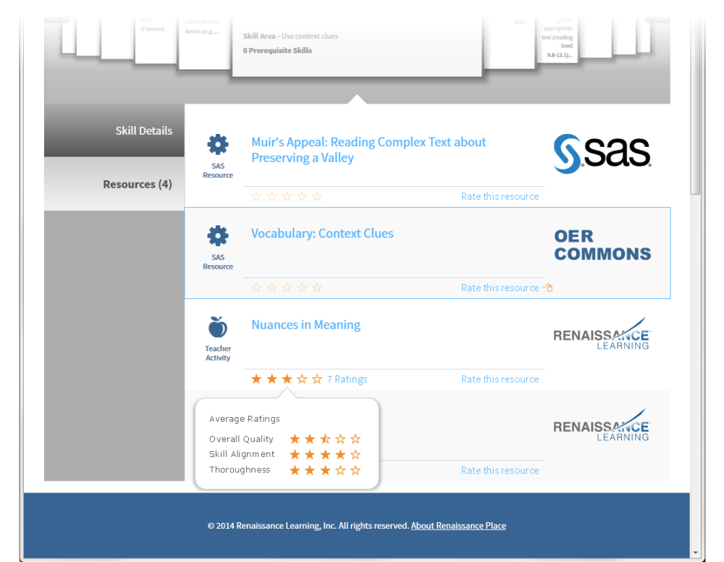Give Muir's Appeal a three-star rating
The height and width of the screenshot is (562, 724).
[x=287, y=196]
